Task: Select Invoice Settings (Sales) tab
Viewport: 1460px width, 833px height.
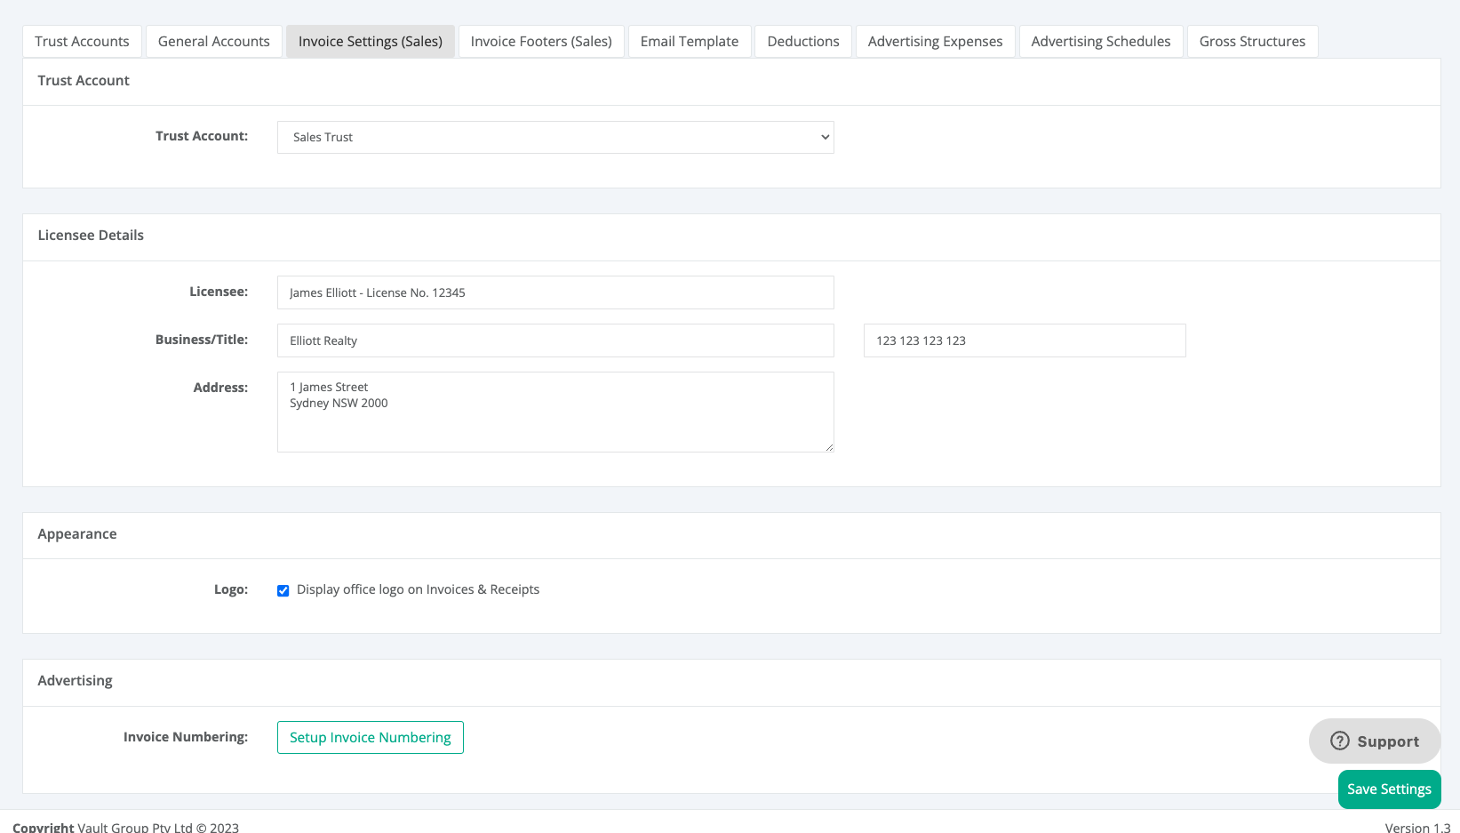Action: coord(371,41)
